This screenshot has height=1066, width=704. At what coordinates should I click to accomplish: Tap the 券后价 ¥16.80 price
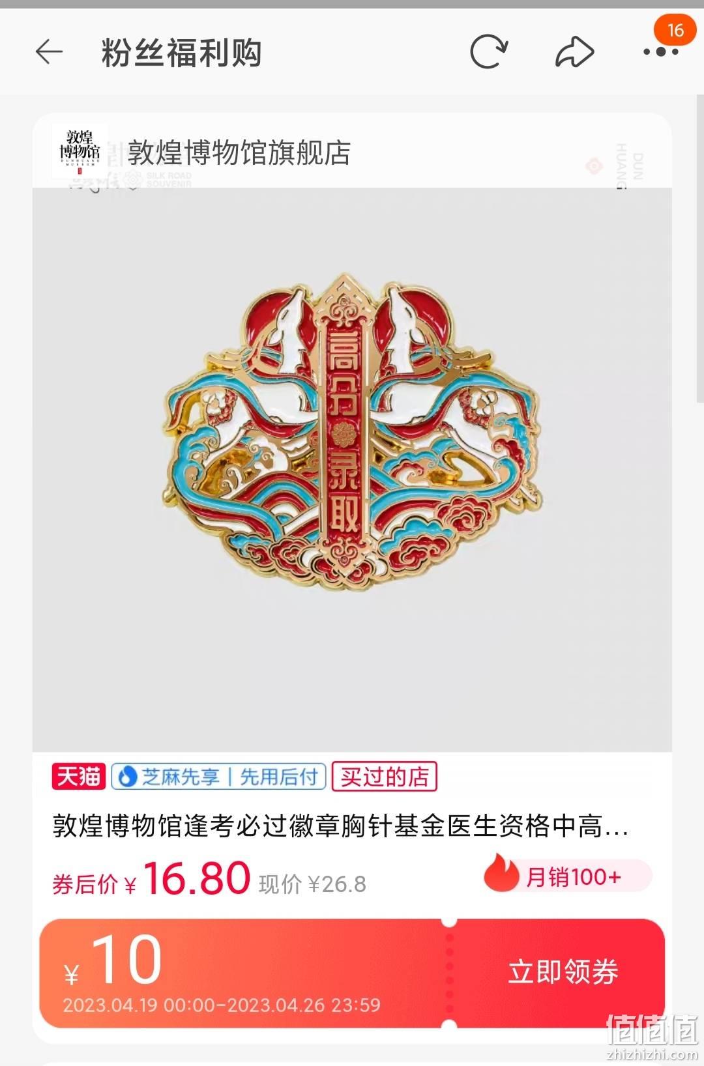151,878
